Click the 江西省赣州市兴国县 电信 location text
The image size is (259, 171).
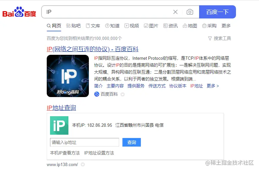pyautogui.click(x=140, y=125)
